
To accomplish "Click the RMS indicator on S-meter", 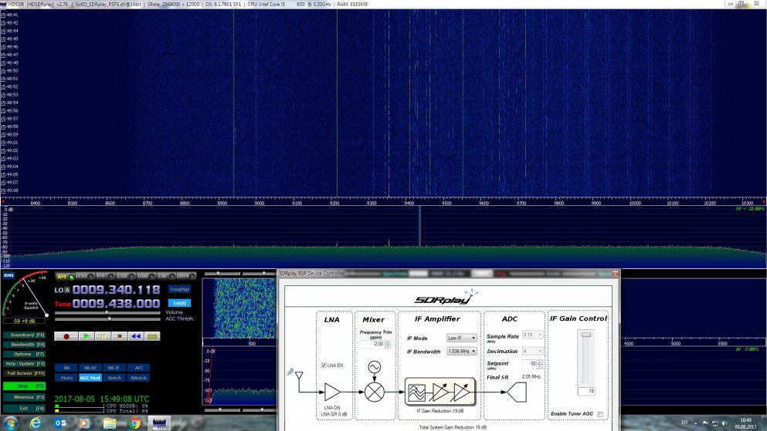I will click(8, 275).
